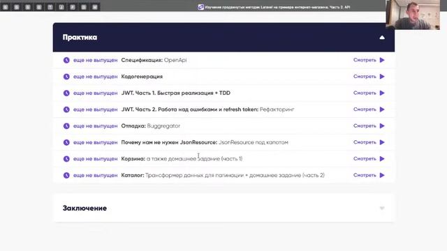
Task: Hit the play triangle for Отладка: Buggregator
Action: click(x=382, y=125)
